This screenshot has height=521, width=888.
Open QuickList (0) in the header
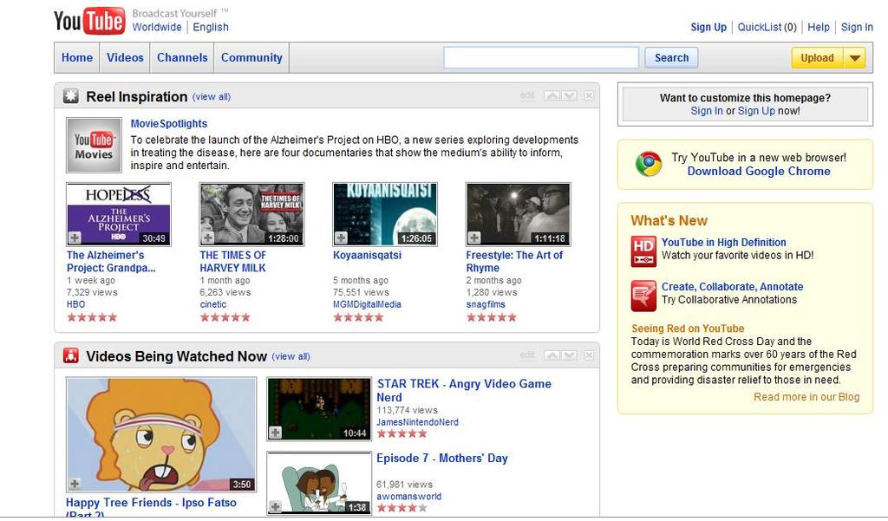(x=767, y=27)
